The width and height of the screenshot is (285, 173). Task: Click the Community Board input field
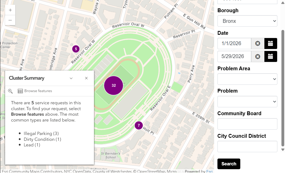click(x=247, y=124)
